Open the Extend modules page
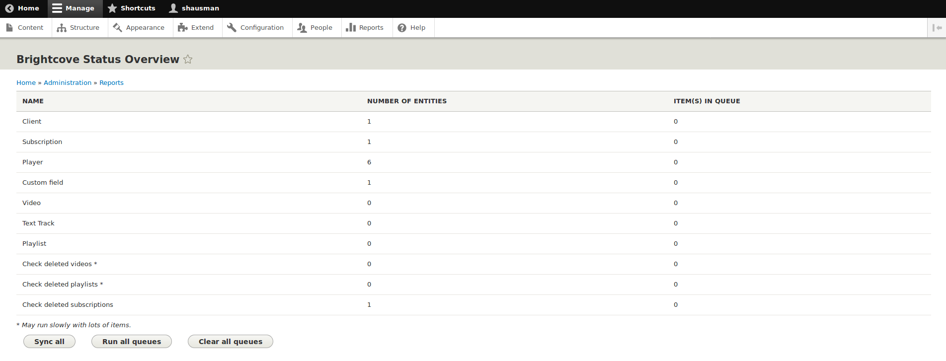This screenshot has width=946, height=361. click(x=196, y=28)
